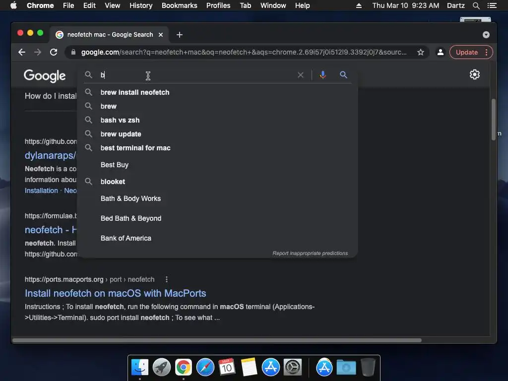Select 'best terminal for mac' suggestion
This screenshot has width=508, height=381.
point(217,148)
